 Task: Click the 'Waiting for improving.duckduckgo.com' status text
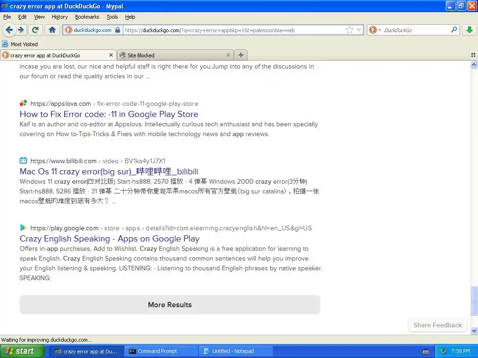46,340
